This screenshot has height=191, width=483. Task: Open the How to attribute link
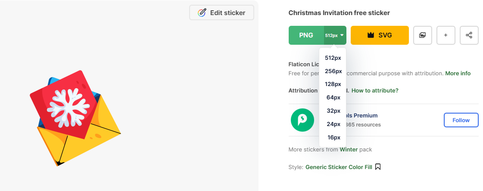(375, 90)
